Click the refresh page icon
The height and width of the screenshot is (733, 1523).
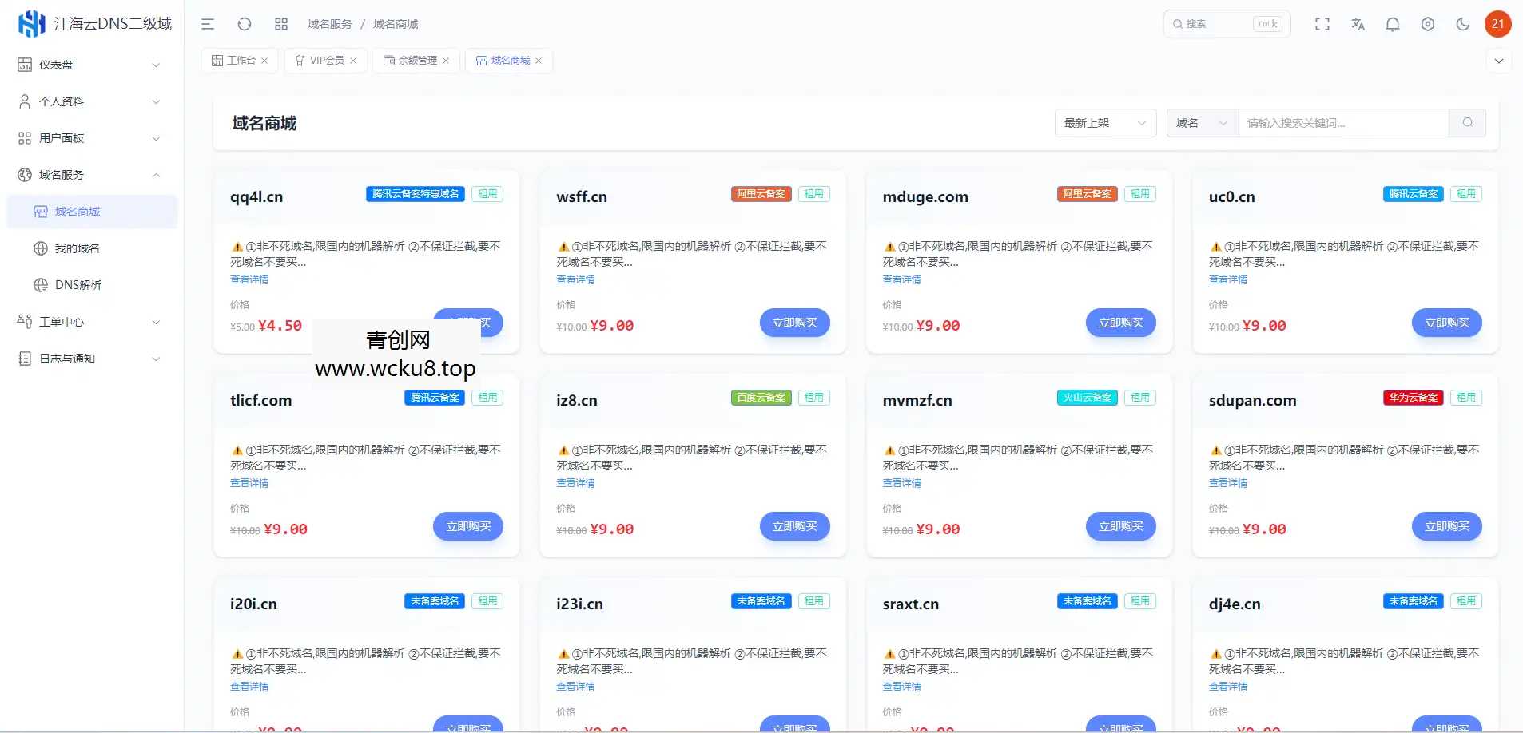(x=245, y=24)
